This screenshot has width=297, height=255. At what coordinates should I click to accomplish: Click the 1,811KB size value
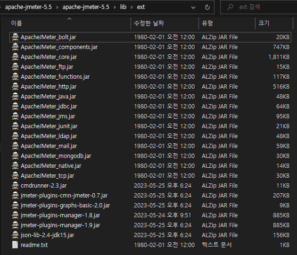(x=279, y=57)
